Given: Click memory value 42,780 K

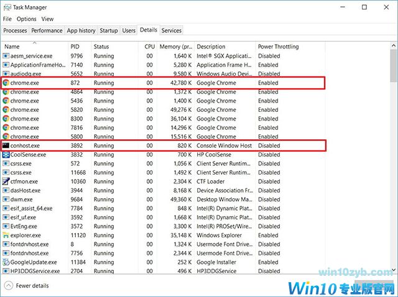Looking at the screenshot, I should coord(181,83).
